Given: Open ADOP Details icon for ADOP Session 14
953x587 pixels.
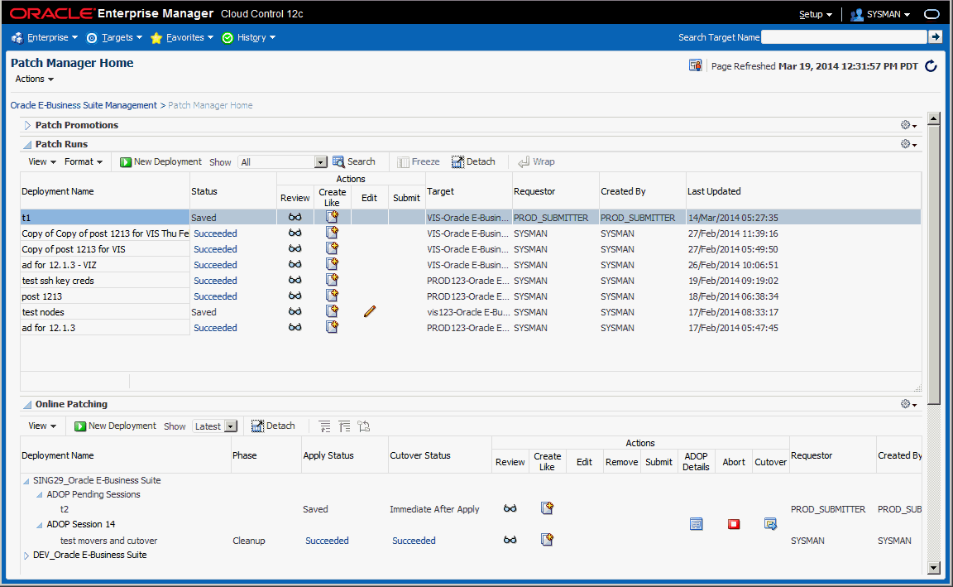Looking at the screenshot, I should (x=697, y=524).
